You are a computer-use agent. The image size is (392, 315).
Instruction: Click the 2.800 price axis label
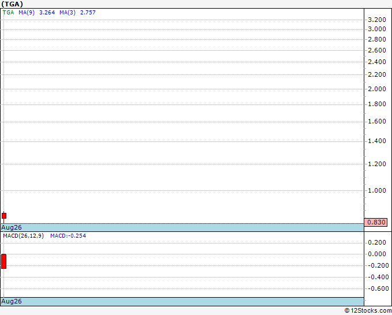click(377, 39)
